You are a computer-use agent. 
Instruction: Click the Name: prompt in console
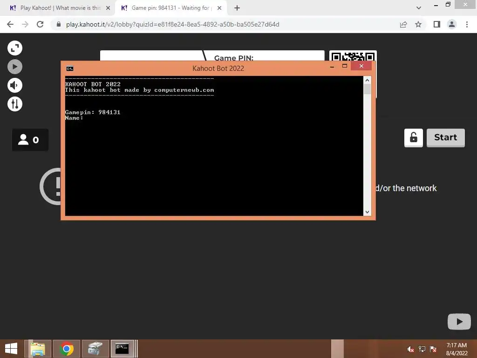pos(74,118)
